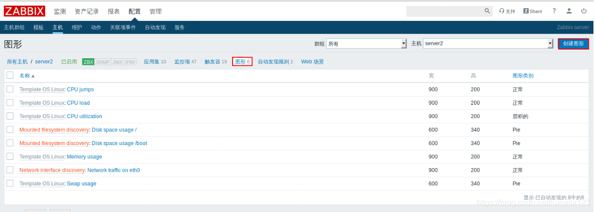Open the 所有主机 breadcrumb link

pos(17,61)
